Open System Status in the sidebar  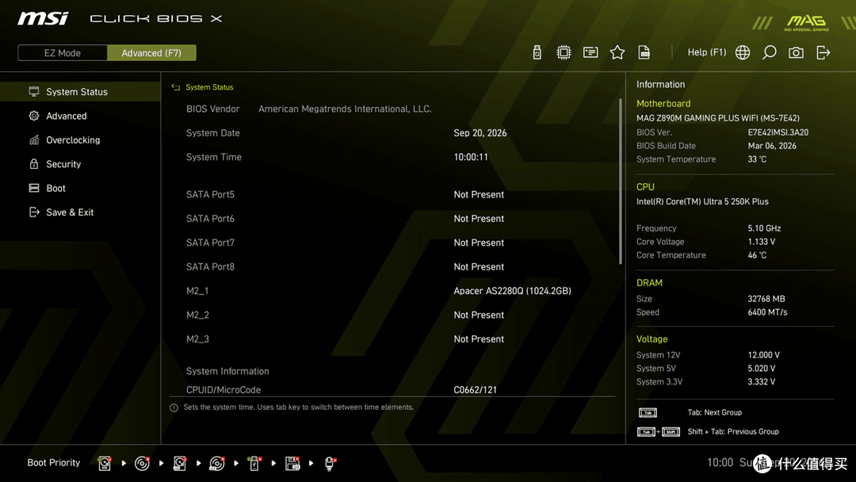[80, 92]
